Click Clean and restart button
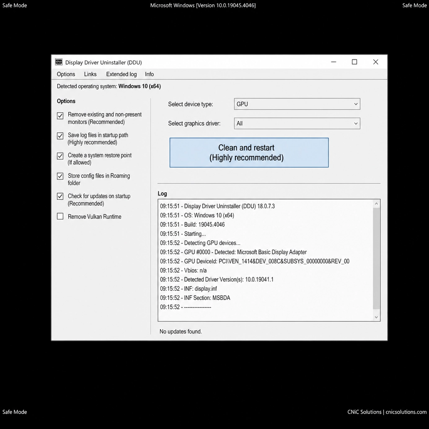 [249, 152]
